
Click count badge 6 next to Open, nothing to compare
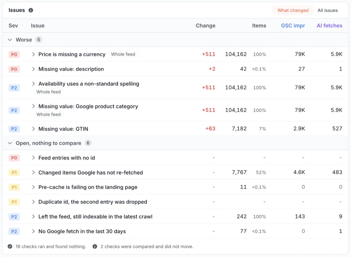click(88, 143)
